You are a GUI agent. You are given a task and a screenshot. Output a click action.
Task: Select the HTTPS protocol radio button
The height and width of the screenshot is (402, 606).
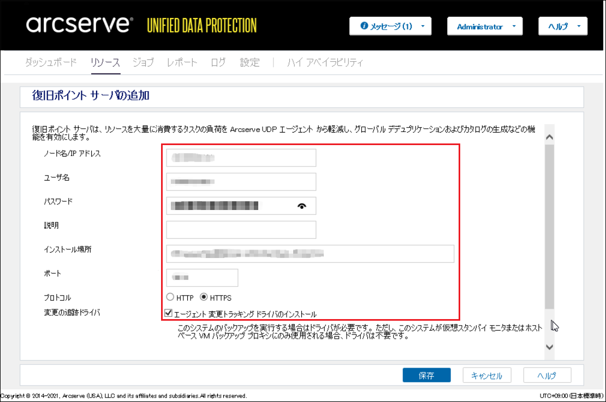[x=204, y=297]
